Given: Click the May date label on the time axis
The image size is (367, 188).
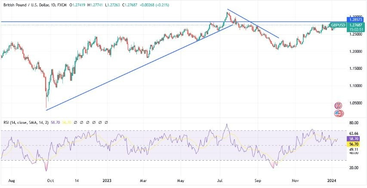Looking at the screenshot, I should tap(181, 181).
